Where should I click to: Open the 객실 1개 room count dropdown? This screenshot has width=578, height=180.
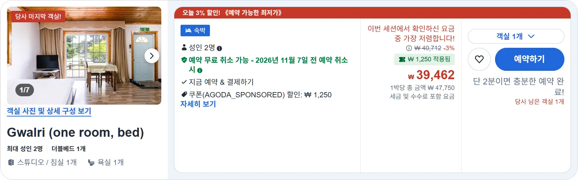pos(516,36)
